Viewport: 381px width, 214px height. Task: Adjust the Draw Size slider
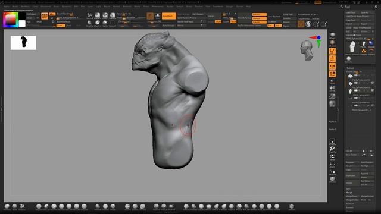click(x=132, y=18)
